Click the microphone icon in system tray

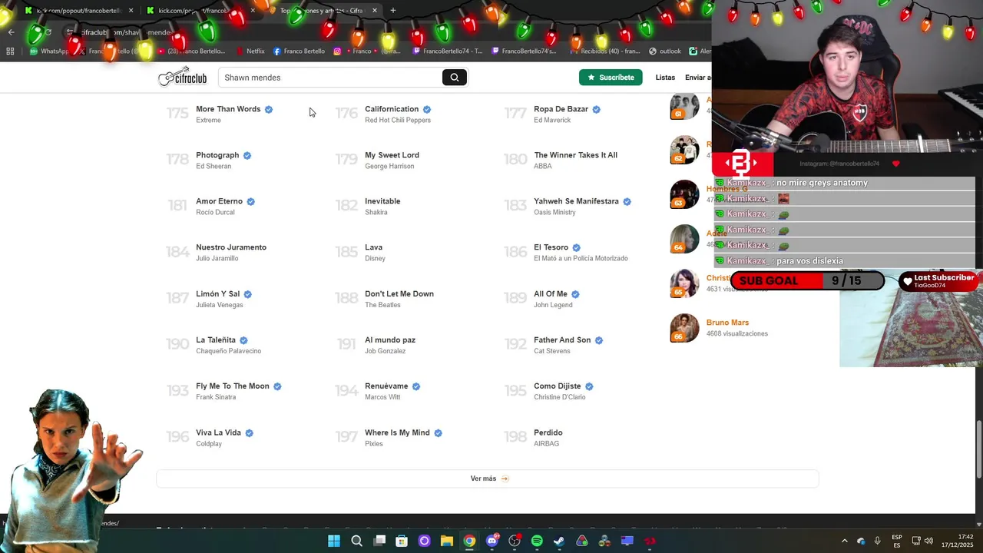877,541
